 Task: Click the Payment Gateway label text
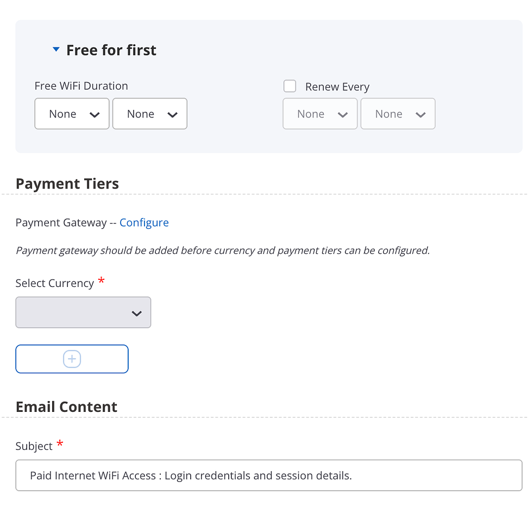[61, 223]
